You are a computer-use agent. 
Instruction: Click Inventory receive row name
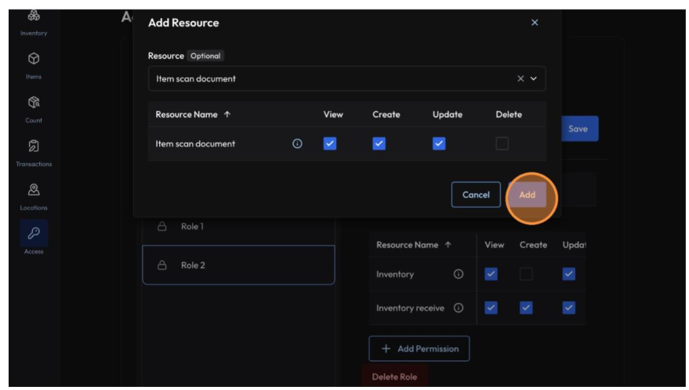[x=410, y=308]
